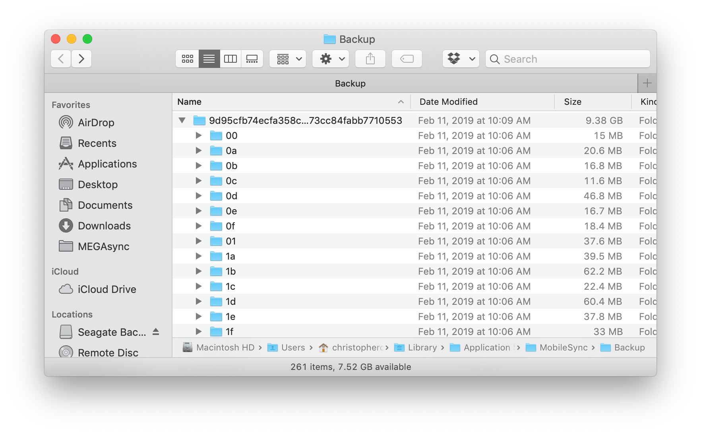Viewport: 701px width, 435px height.
Task: Sort by the Size column
Action: 593,102
